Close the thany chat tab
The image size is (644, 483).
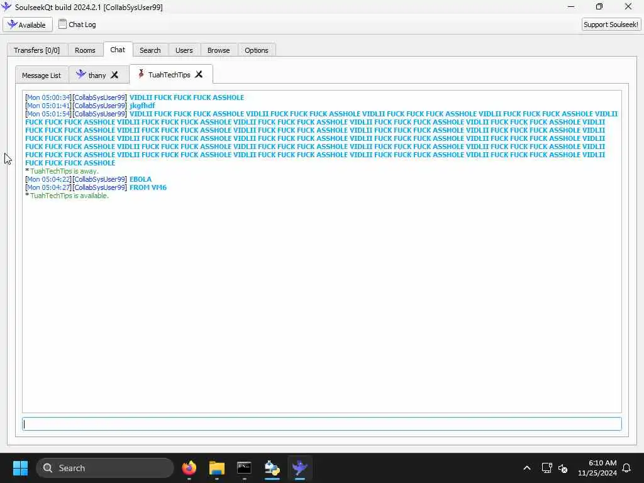coord(114,75)
